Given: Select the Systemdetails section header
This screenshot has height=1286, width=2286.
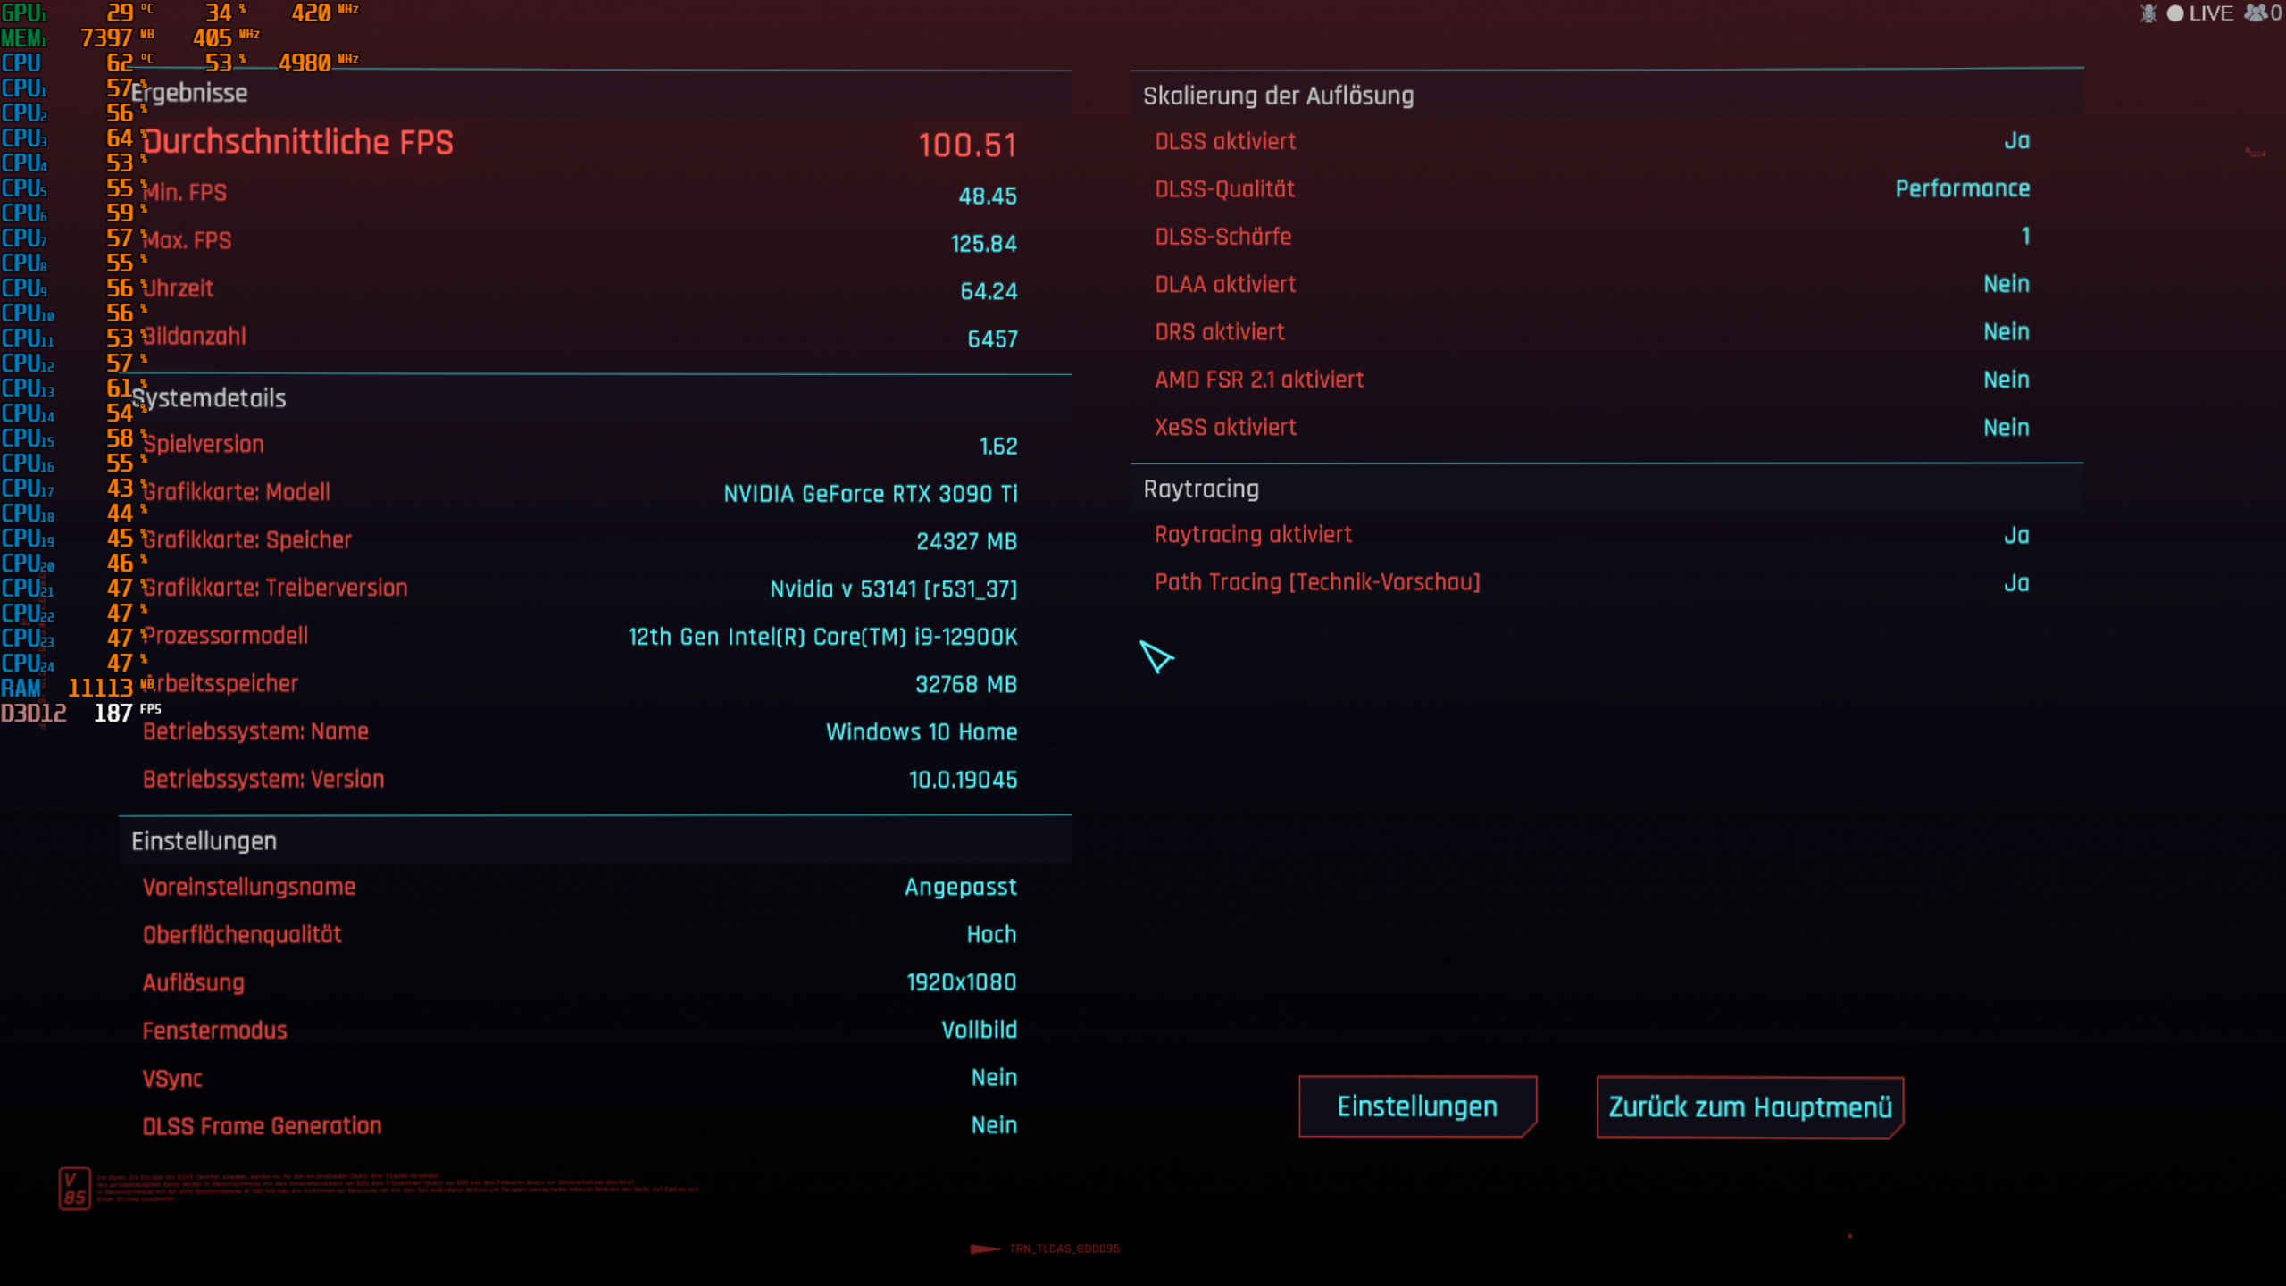Looking at the screenshot, I should pyautogui.click(x=209, y=398).
